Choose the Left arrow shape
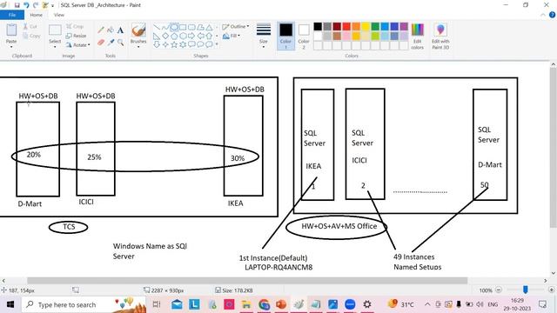This screenshot has width=557, height=313. point(200,36)
